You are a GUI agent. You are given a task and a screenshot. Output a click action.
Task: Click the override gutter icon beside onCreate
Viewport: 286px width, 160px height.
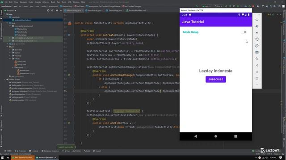[69, 35]
